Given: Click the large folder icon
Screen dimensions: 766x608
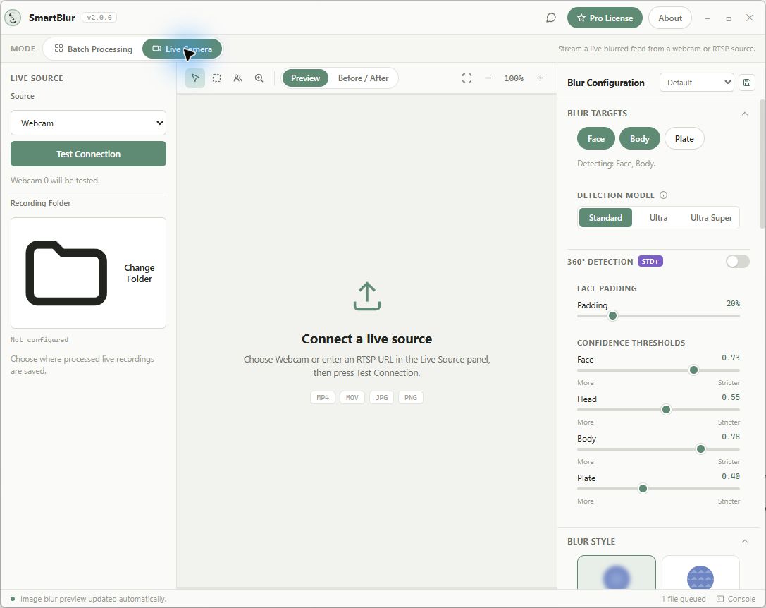Looking at the screenshot, I should pos(66,273).
